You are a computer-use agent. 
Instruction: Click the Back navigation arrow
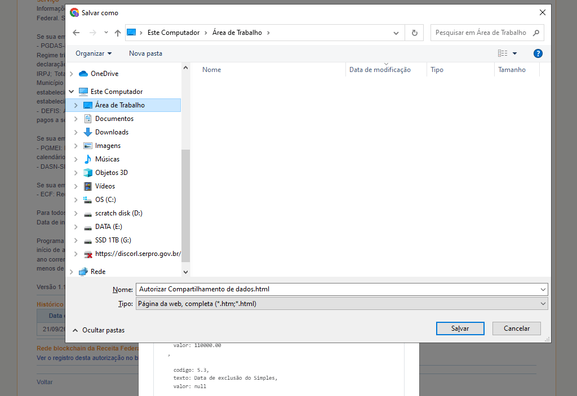[77, 33]
